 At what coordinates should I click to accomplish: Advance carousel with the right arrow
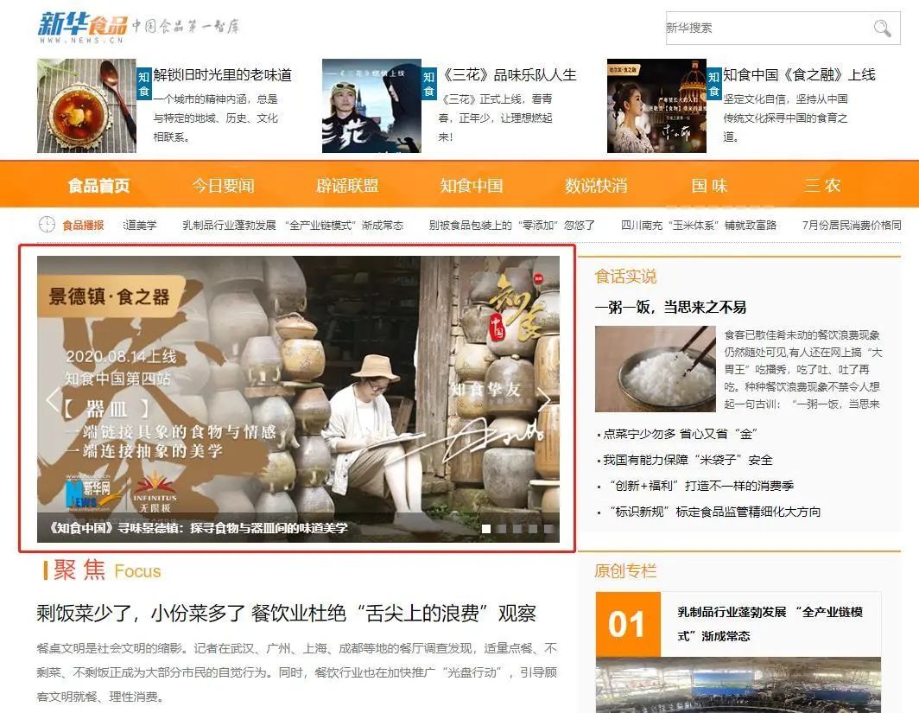point(544,399)
